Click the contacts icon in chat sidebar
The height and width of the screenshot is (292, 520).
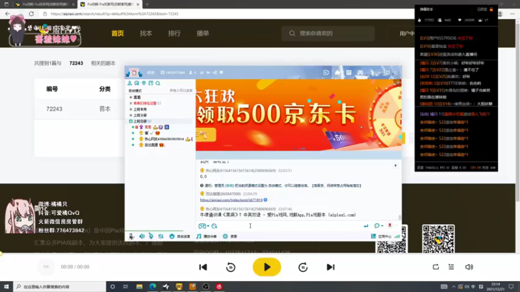tap(129, 83)
